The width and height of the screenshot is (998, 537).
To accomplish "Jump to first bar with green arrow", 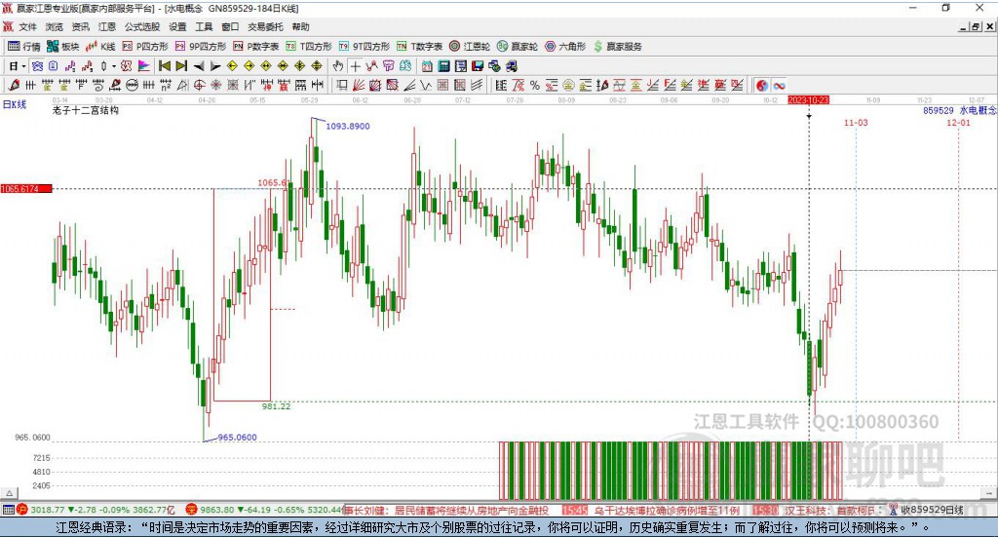I will point(165,66).
